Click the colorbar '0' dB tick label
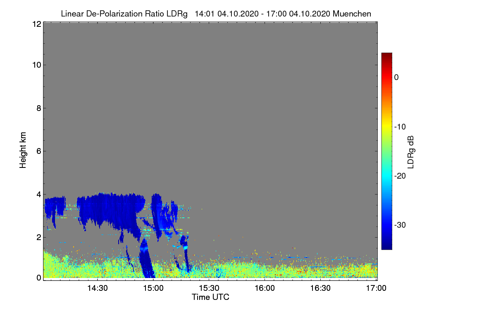 (396, 77)
